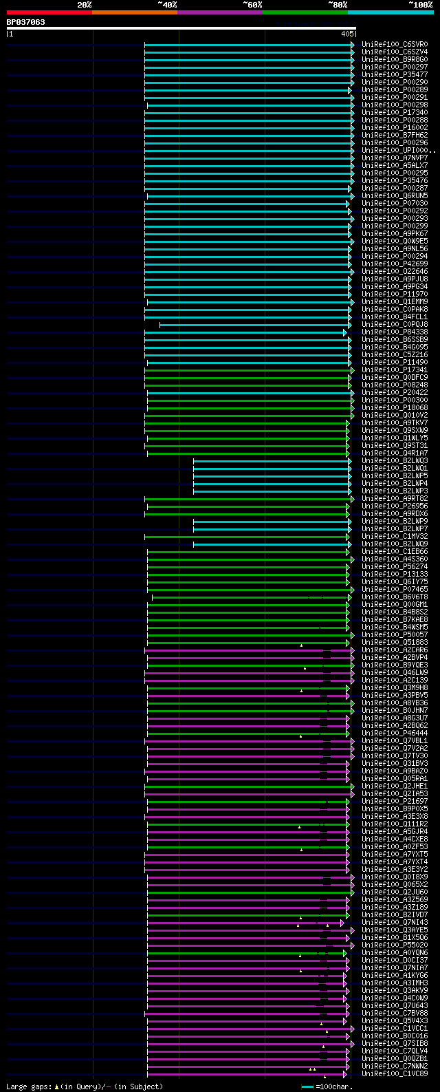Screen dimensions: 440x1092
Task: Select the UniRef100_Q5V4X3 label
Action: pyautogui.click(x=395, y=1020)
